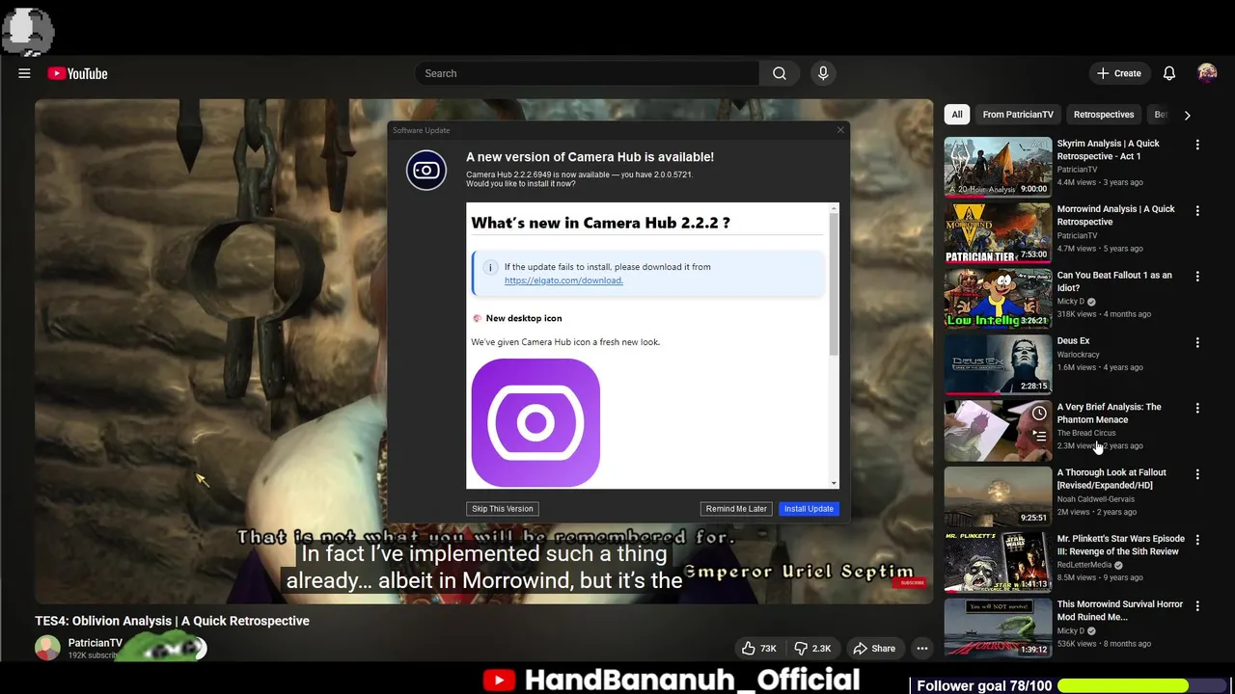
Task: Open Morrowind Analysis video thumbnail
Action: (x=998, y=232)
